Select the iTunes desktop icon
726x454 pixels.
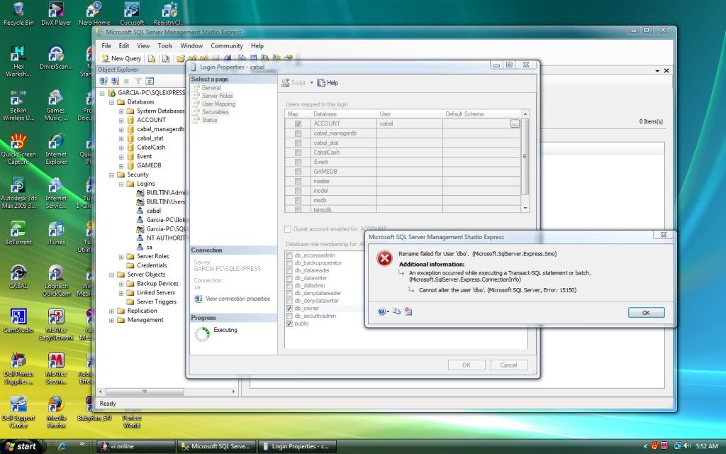[56, 233]
